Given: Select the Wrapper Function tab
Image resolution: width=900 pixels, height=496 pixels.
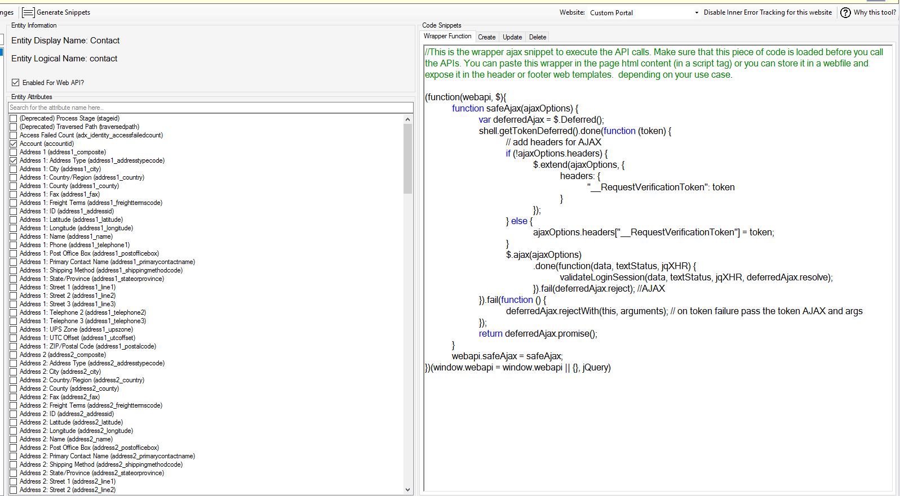Looking at the screenshot, I should point(447,36).
